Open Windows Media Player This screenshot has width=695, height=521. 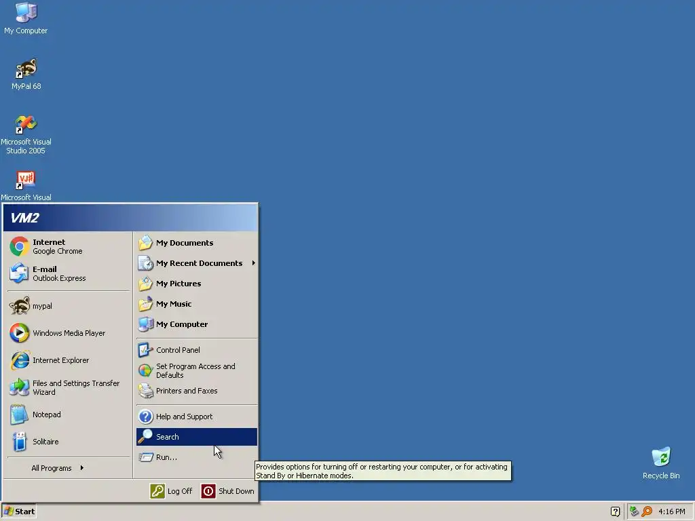(69, 333)
